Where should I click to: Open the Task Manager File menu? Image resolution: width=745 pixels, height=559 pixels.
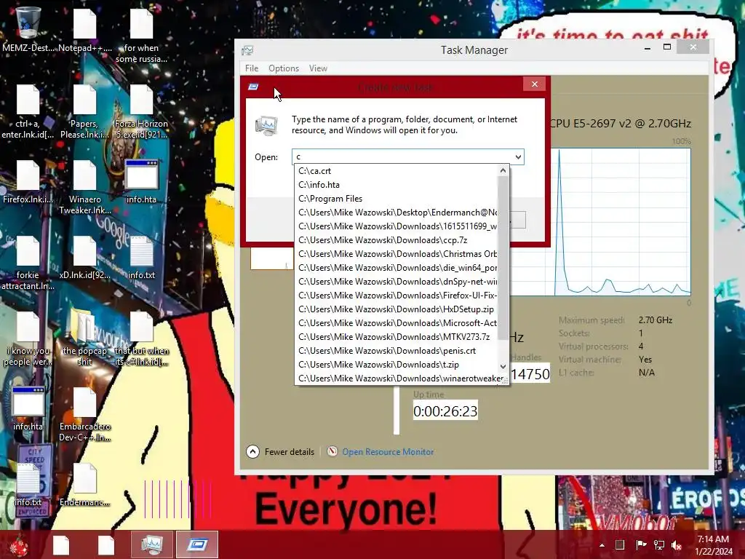[x=252, y=68]
